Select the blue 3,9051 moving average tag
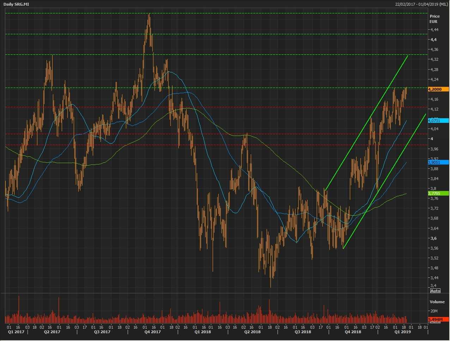 click(x=438, y=162)
